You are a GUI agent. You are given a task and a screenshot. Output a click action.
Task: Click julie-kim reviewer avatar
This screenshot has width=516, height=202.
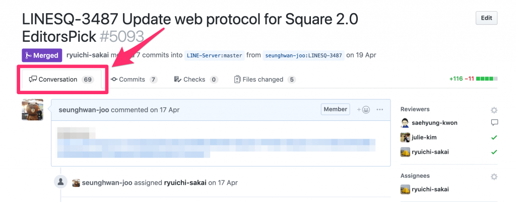(x=405, y=138)
